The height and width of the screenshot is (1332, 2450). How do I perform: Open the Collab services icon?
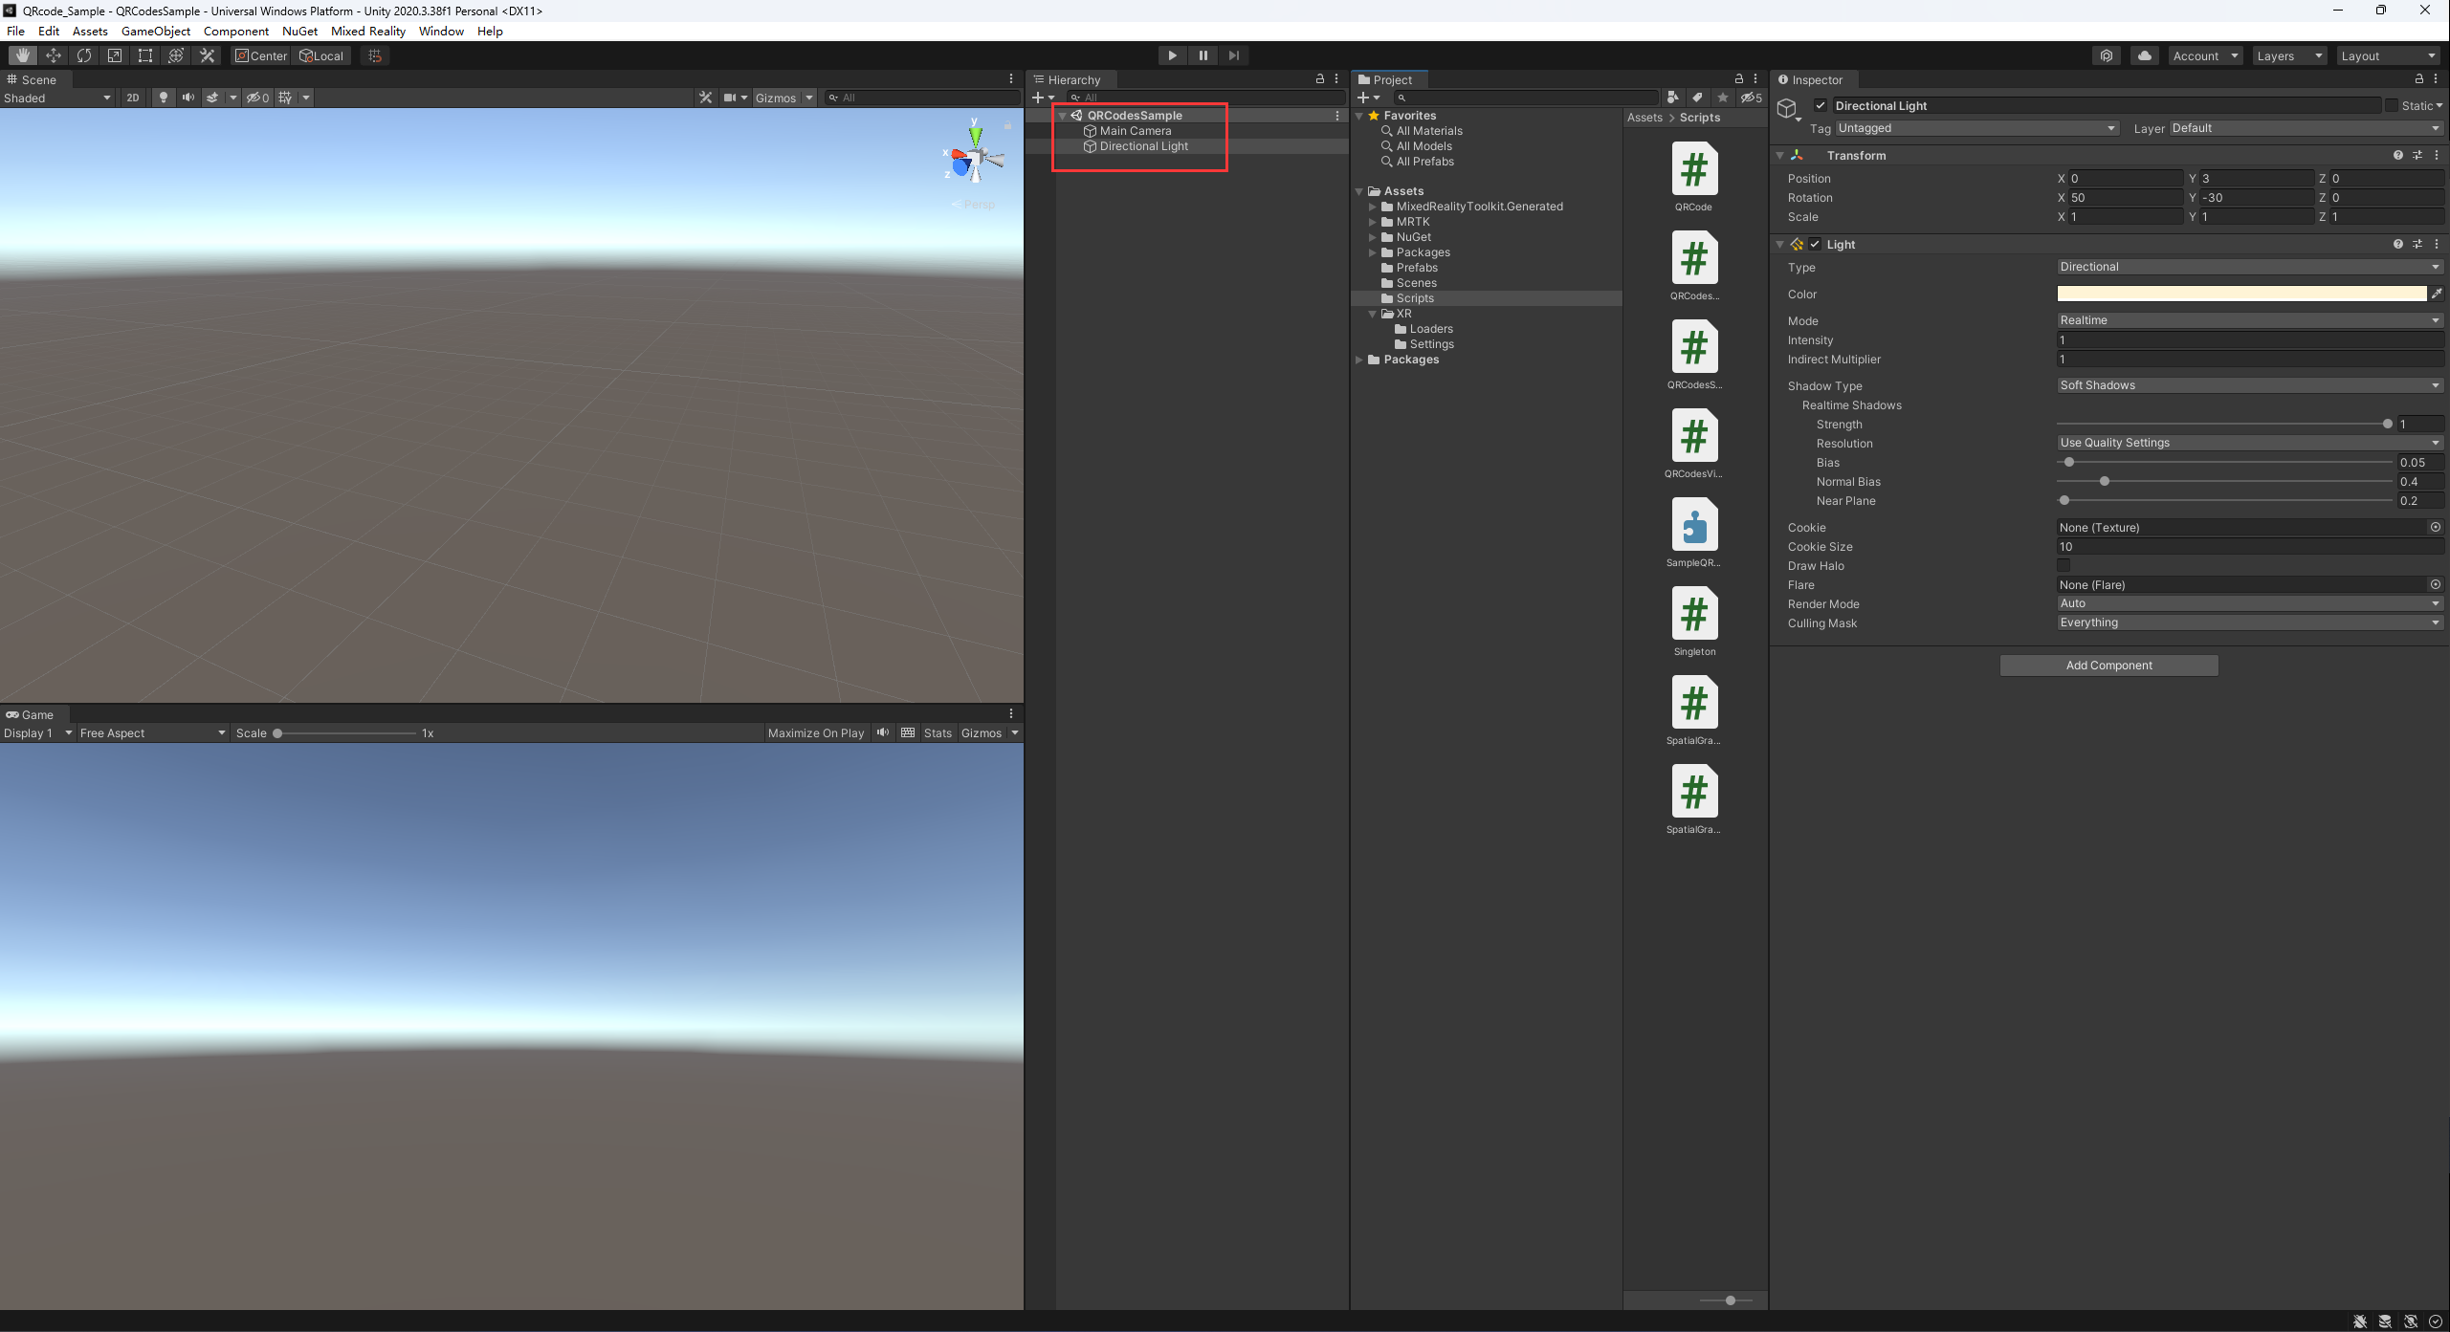click(2107, 55)
